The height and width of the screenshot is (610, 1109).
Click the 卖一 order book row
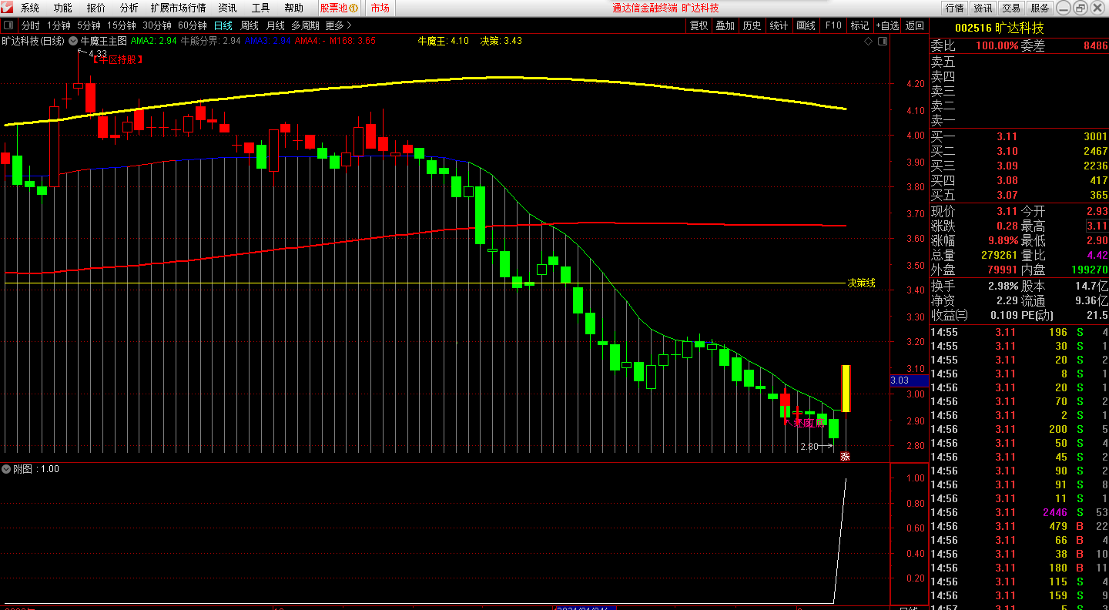tap(1019, 121)
